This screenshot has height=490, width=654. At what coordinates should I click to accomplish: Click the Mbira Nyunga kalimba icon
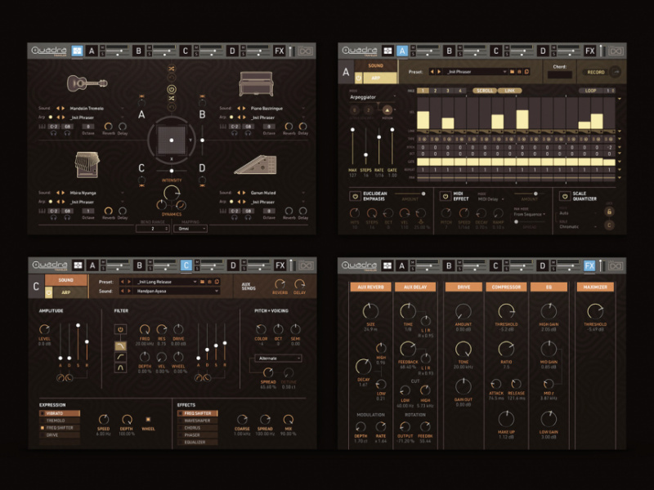pos(86,165)
